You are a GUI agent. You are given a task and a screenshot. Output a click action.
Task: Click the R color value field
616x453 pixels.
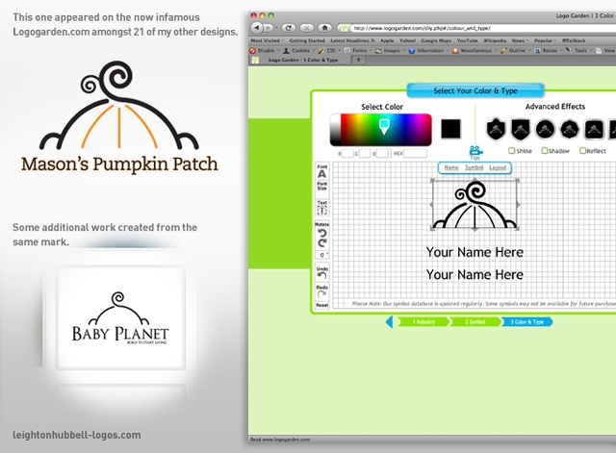347,154
